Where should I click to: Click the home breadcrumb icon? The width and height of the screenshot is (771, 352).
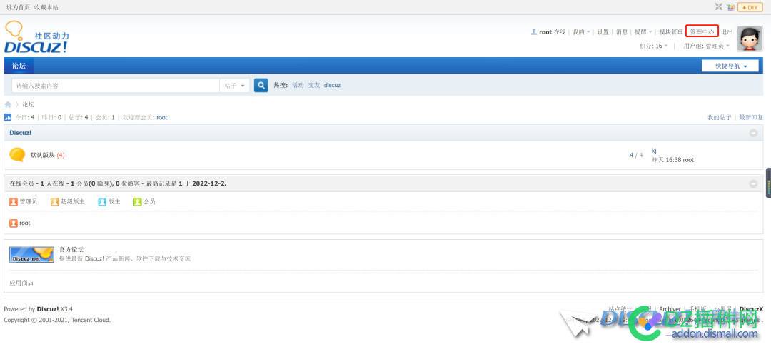point(8,104)
